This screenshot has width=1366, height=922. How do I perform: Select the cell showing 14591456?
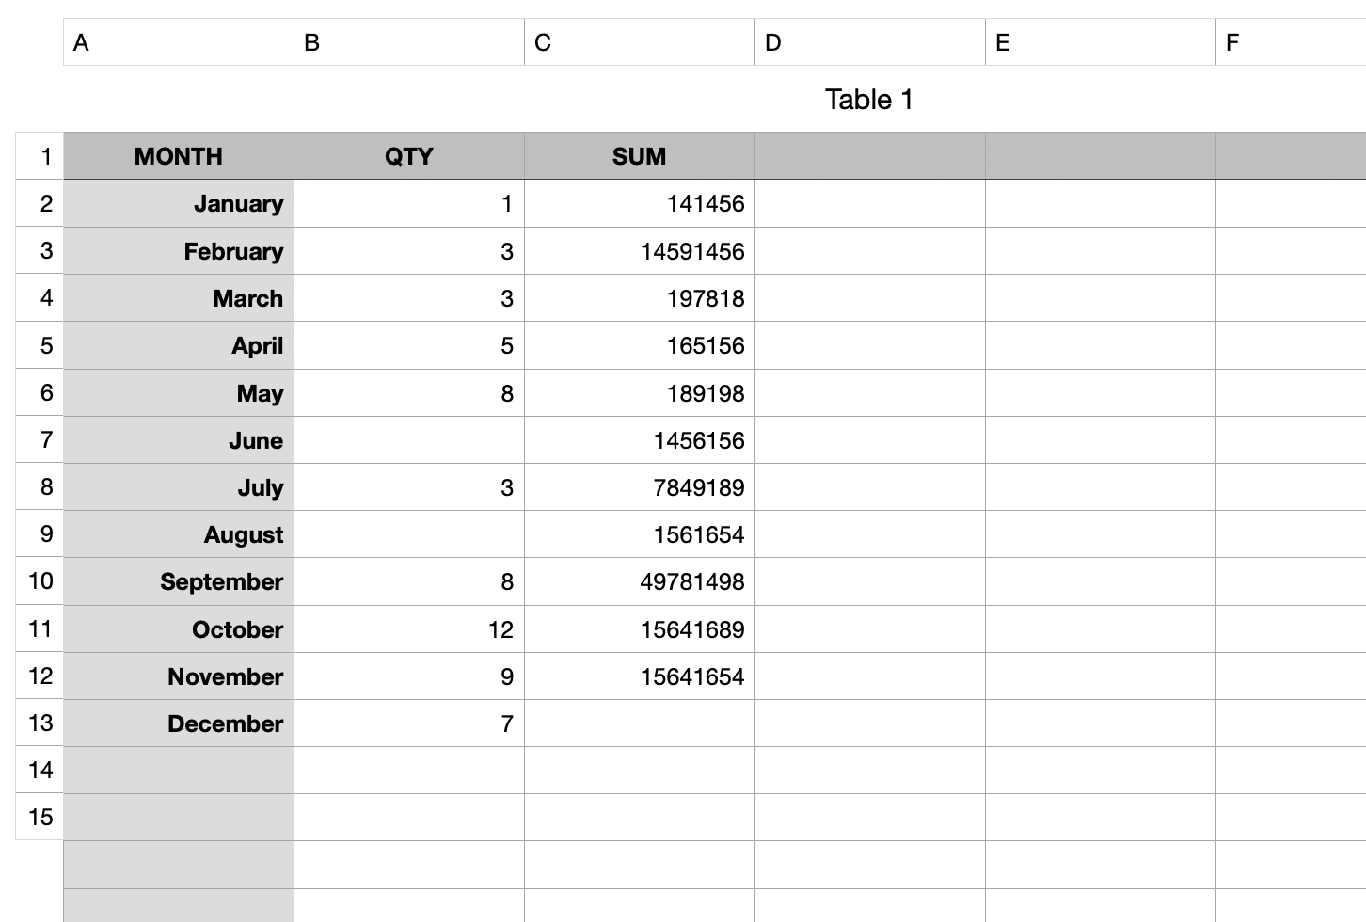pyautogui.click(x=640, y=251)
